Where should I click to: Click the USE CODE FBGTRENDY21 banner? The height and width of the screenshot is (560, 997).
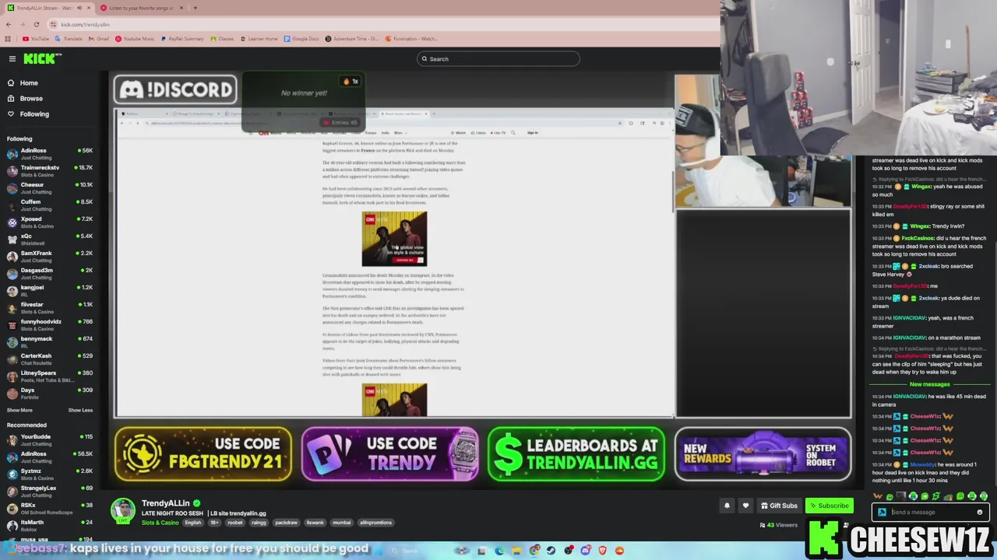pos(203,454)
